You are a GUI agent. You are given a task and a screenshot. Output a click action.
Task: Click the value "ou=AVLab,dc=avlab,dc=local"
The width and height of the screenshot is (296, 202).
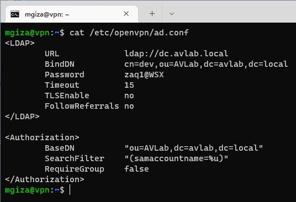(193, 148)
